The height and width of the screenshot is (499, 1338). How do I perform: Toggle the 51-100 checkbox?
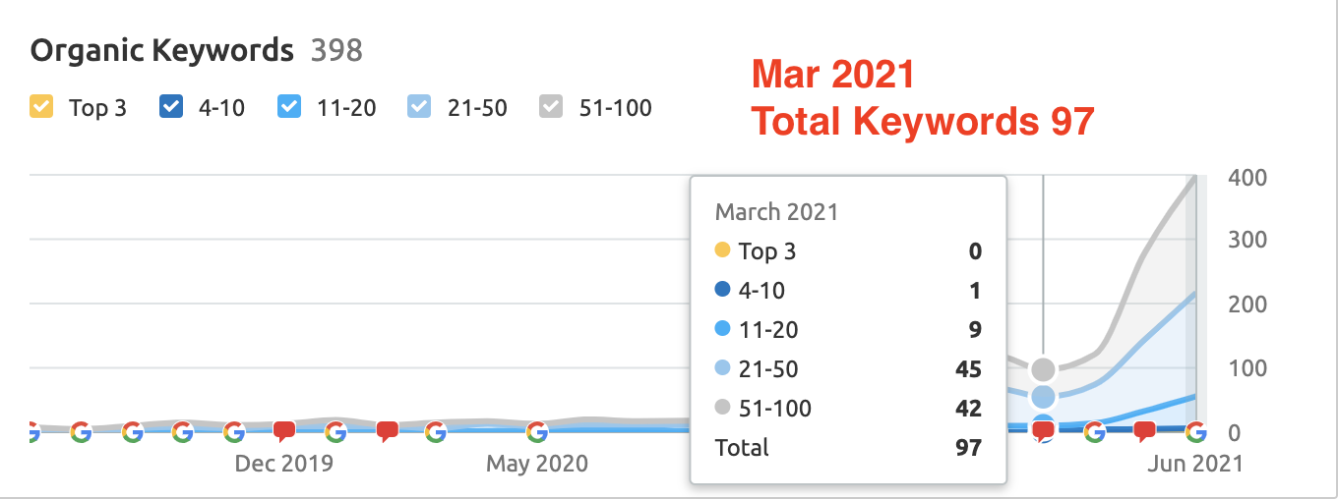point(552,106)
